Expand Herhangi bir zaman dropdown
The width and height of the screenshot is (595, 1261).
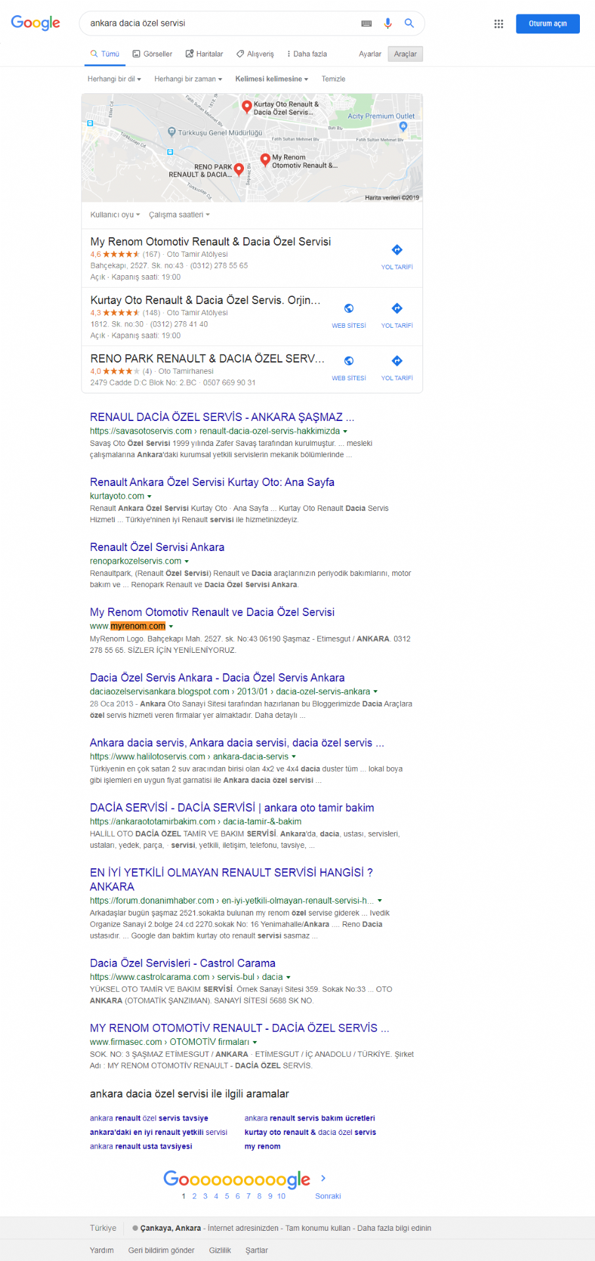point(188,79)
